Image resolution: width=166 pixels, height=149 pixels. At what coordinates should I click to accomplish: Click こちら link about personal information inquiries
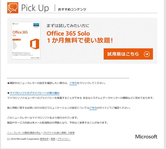[x=93, y=108]
